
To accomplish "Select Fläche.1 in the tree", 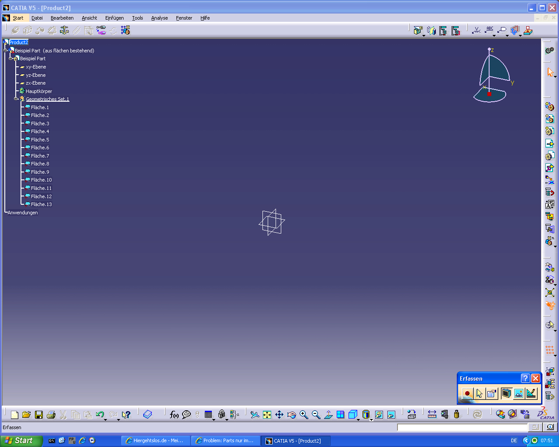I will [x=40, y=107].
